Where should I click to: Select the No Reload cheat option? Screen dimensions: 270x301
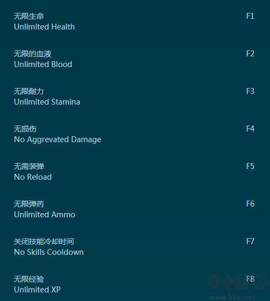pos(33,177)
